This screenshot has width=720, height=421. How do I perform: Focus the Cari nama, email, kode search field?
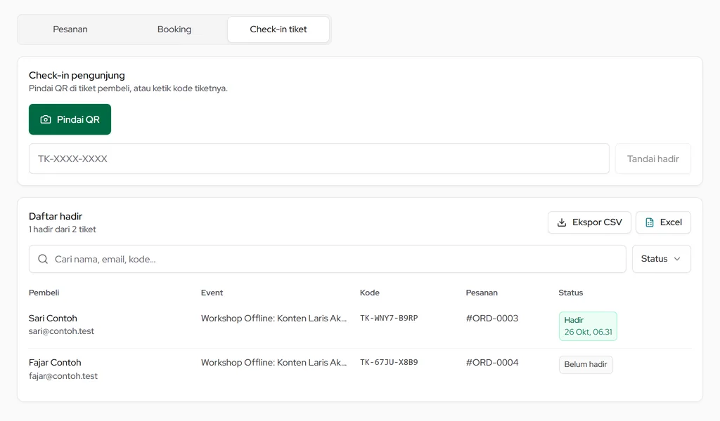[x=328, y=259]
